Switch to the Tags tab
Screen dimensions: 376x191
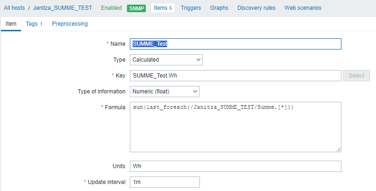(34, 24)
